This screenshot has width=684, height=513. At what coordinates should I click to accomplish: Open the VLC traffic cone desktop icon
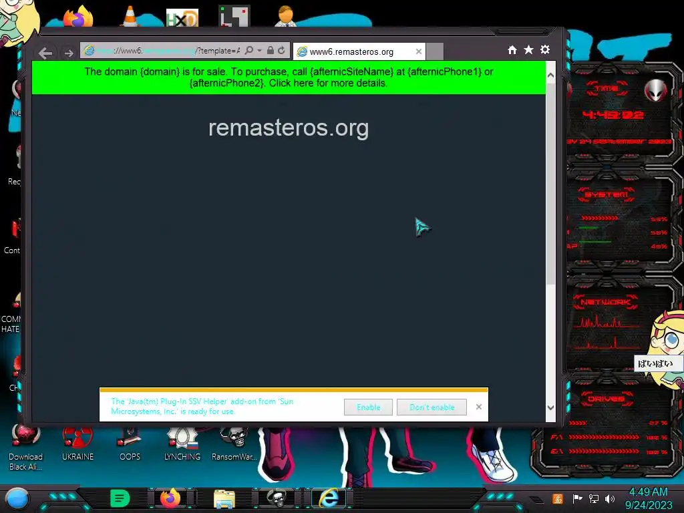pyautogui.click(x=130, y=17)
